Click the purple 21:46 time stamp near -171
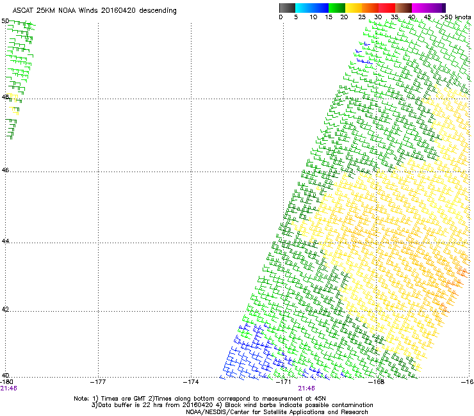 pos(307,388)
